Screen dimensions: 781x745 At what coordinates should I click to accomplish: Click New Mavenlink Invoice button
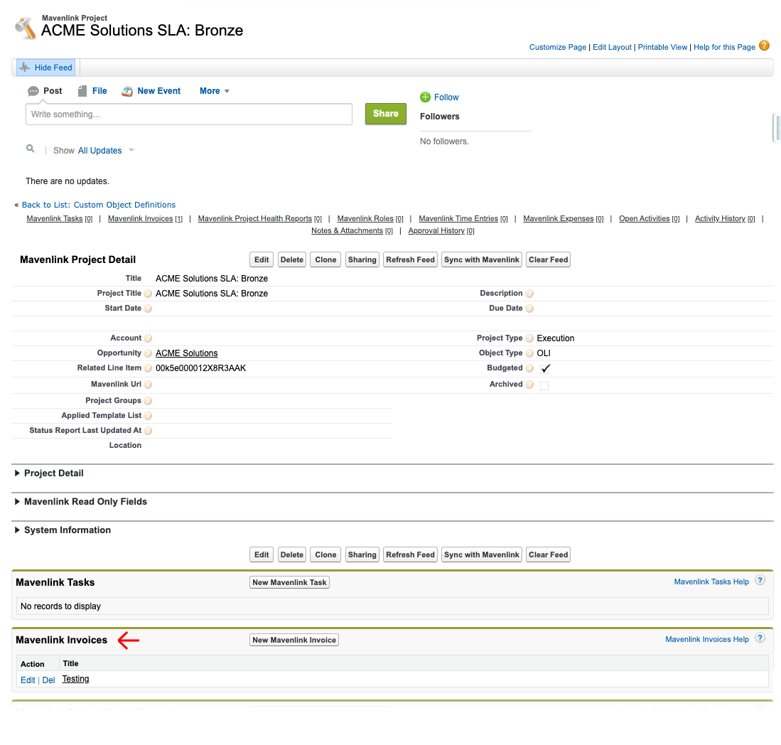tap(294, 640)
